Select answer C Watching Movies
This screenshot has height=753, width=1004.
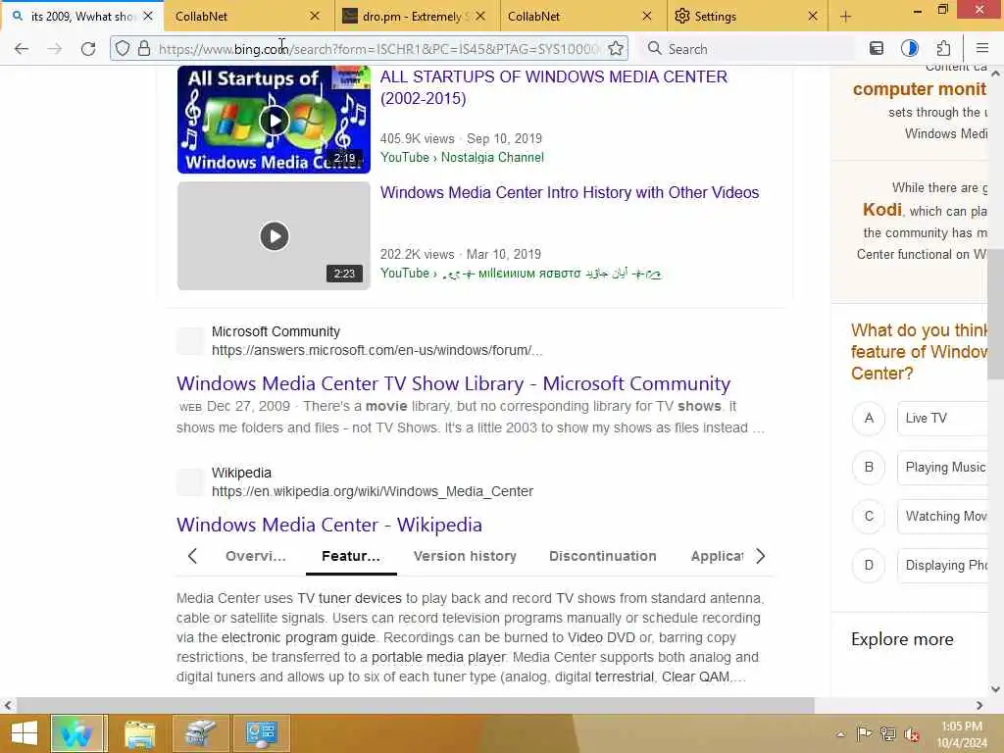tap(869, 516)
